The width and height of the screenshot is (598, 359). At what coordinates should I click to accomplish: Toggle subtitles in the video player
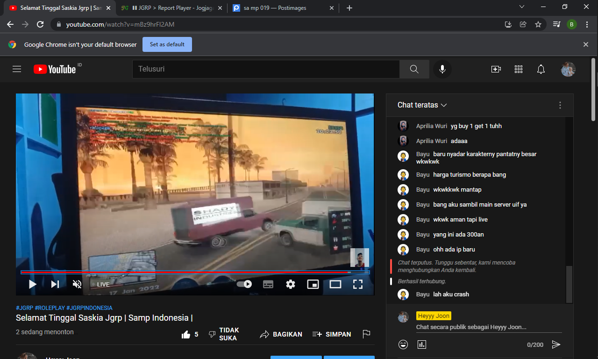click(x=268, y=284)
